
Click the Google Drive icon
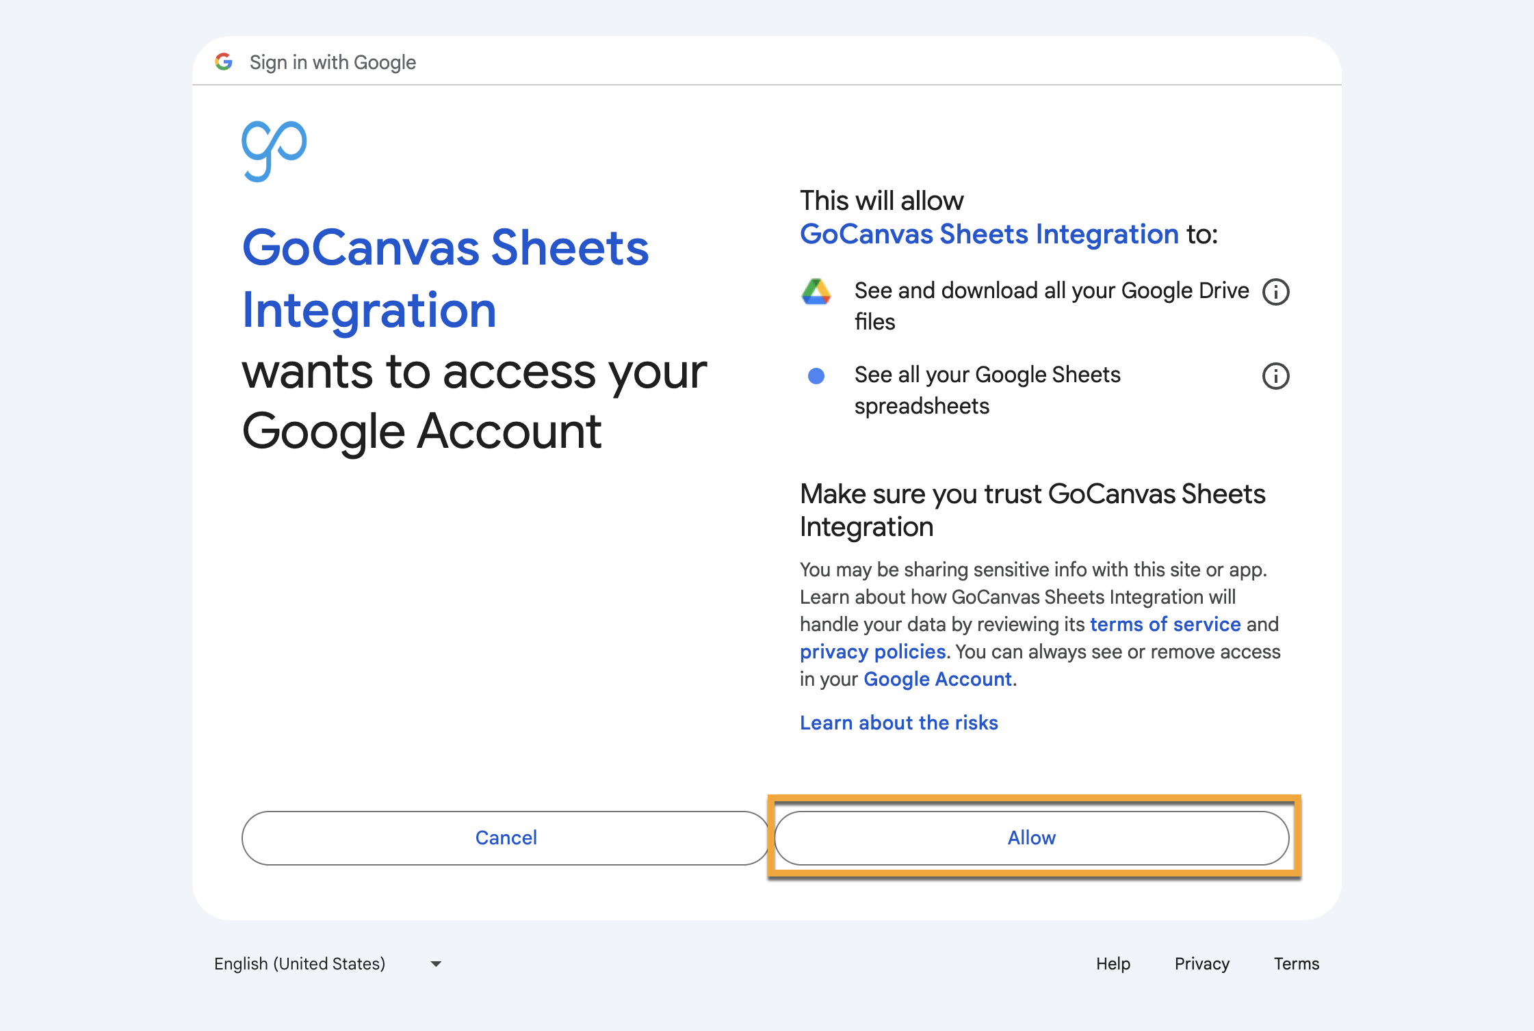[x=816, y=292]
